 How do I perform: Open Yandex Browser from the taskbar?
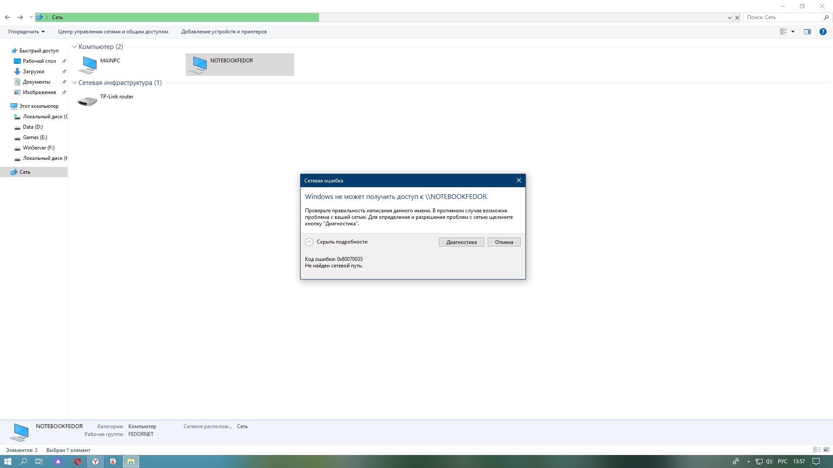95,461
